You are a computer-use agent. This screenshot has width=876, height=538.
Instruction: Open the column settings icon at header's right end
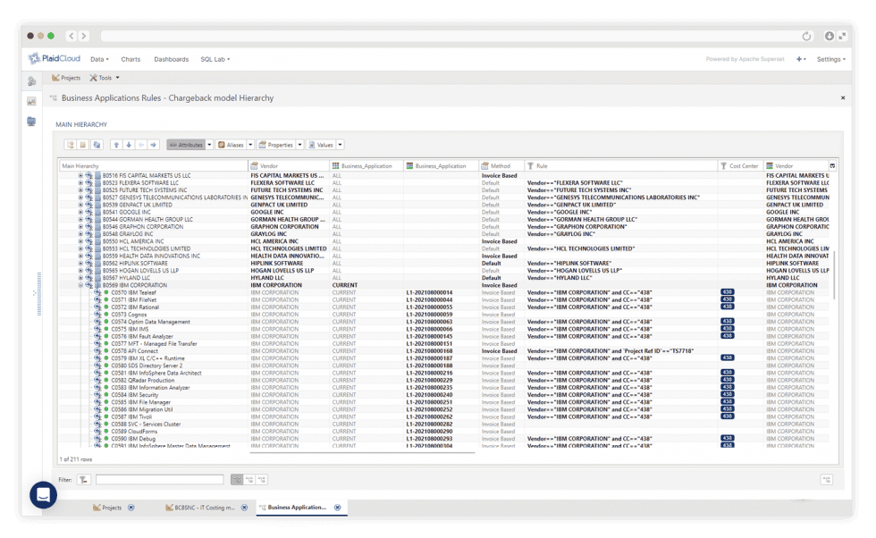832,166
